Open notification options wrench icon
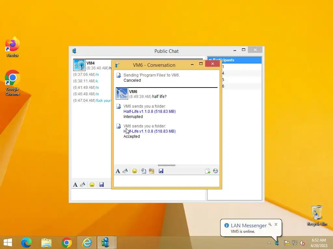This screenshot has height=249, width=333. tap(270, 224)
